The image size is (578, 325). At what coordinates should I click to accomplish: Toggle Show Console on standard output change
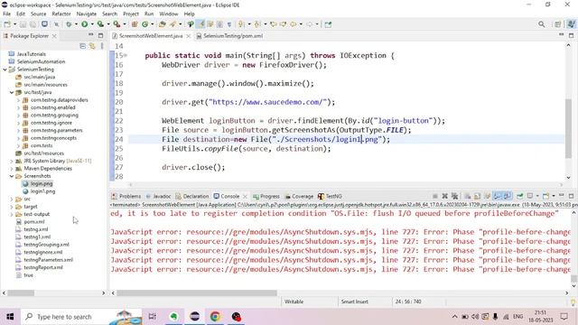(498, 196)
